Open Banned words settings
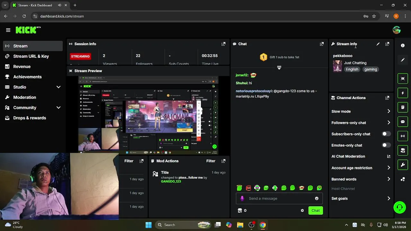Image resolution: width=411 pixels, height=231 pixels. (361, 179)
